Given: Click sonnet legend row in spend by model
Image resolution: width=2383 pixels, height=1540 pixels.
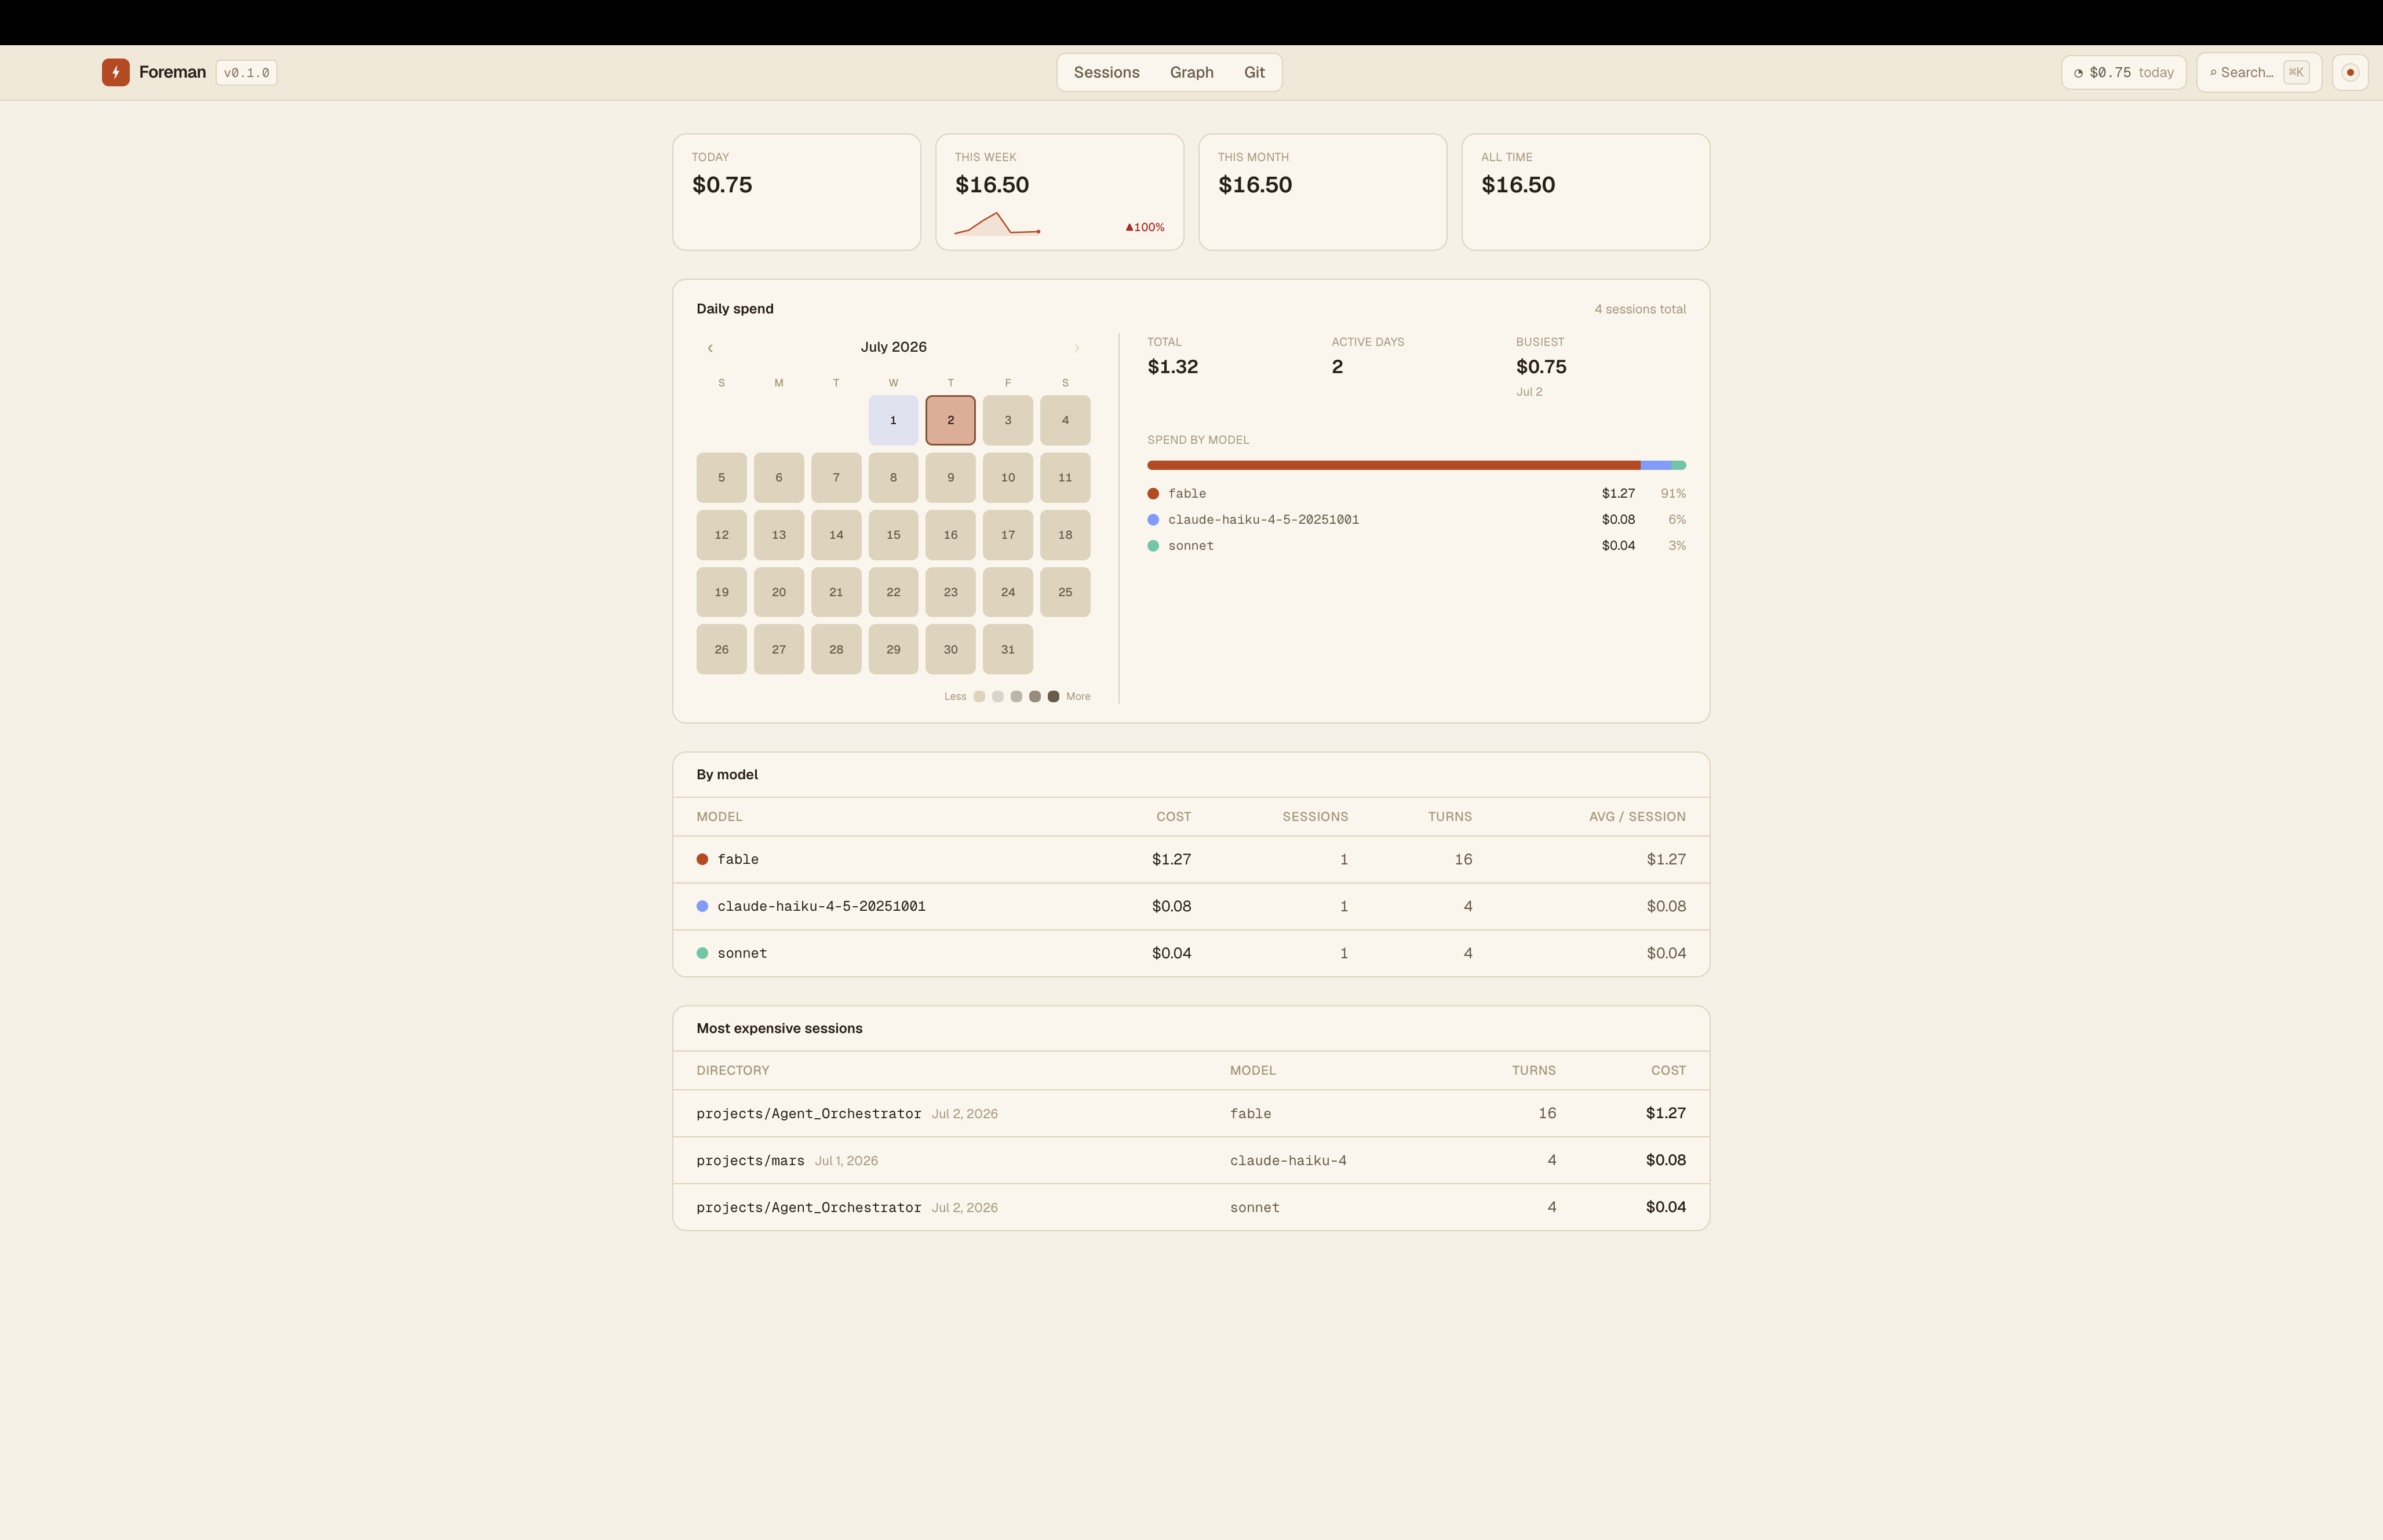Looking at the screenshot, I should (1416, 546).
